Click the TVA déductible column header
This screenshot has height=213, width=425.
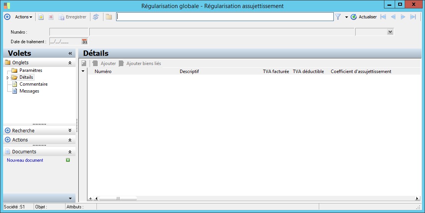(x=308, y=72)
